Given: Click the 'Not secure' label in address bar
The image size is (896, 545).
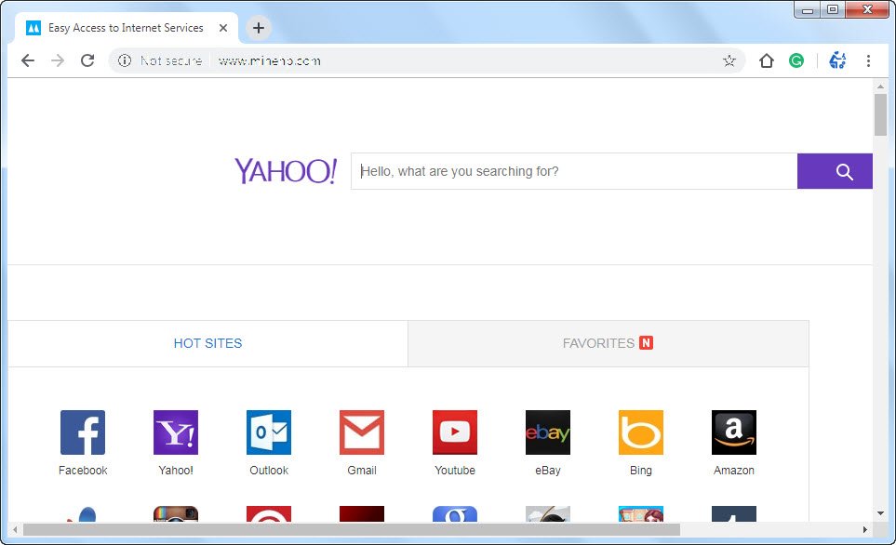Looking at the screenshot, I should 171,60.
